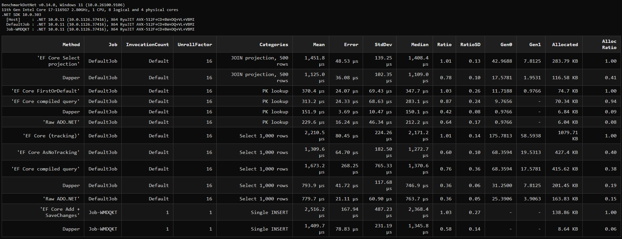622x239 pixels.
Task: Select the allocated value 427.4 KB
Action: pyautogui.click(x=566, y=152)
